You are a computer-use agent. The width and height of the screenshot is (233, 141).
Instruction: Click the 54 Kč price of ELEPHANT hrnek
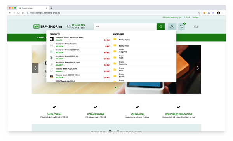107,40
